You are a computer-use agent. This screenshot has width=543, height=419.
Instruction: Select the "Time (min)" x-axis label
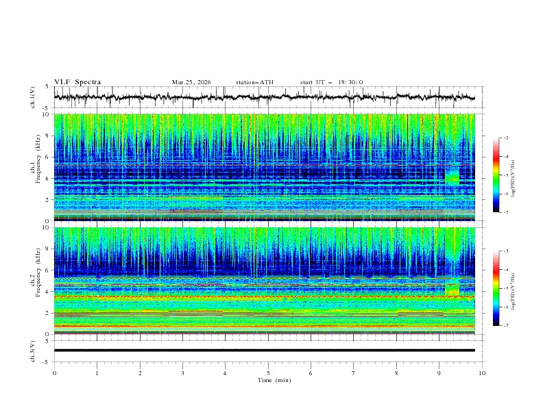click(274, 380)
